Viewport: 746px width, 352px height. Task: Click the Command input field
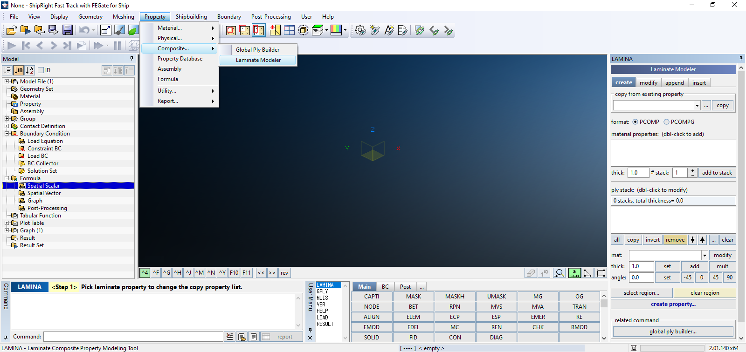[133, 337]
